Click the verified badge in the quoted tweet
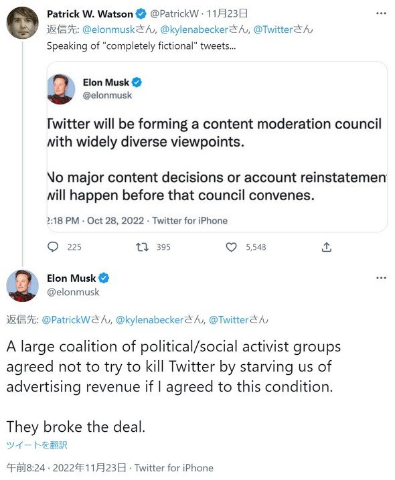 click(137, 82)
